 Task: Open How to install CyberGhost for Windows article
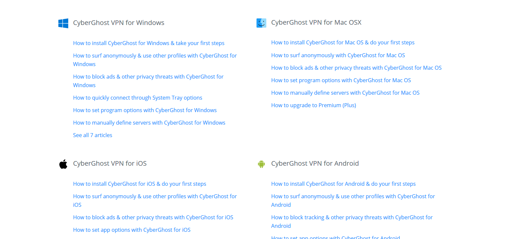tap(149, 43)
